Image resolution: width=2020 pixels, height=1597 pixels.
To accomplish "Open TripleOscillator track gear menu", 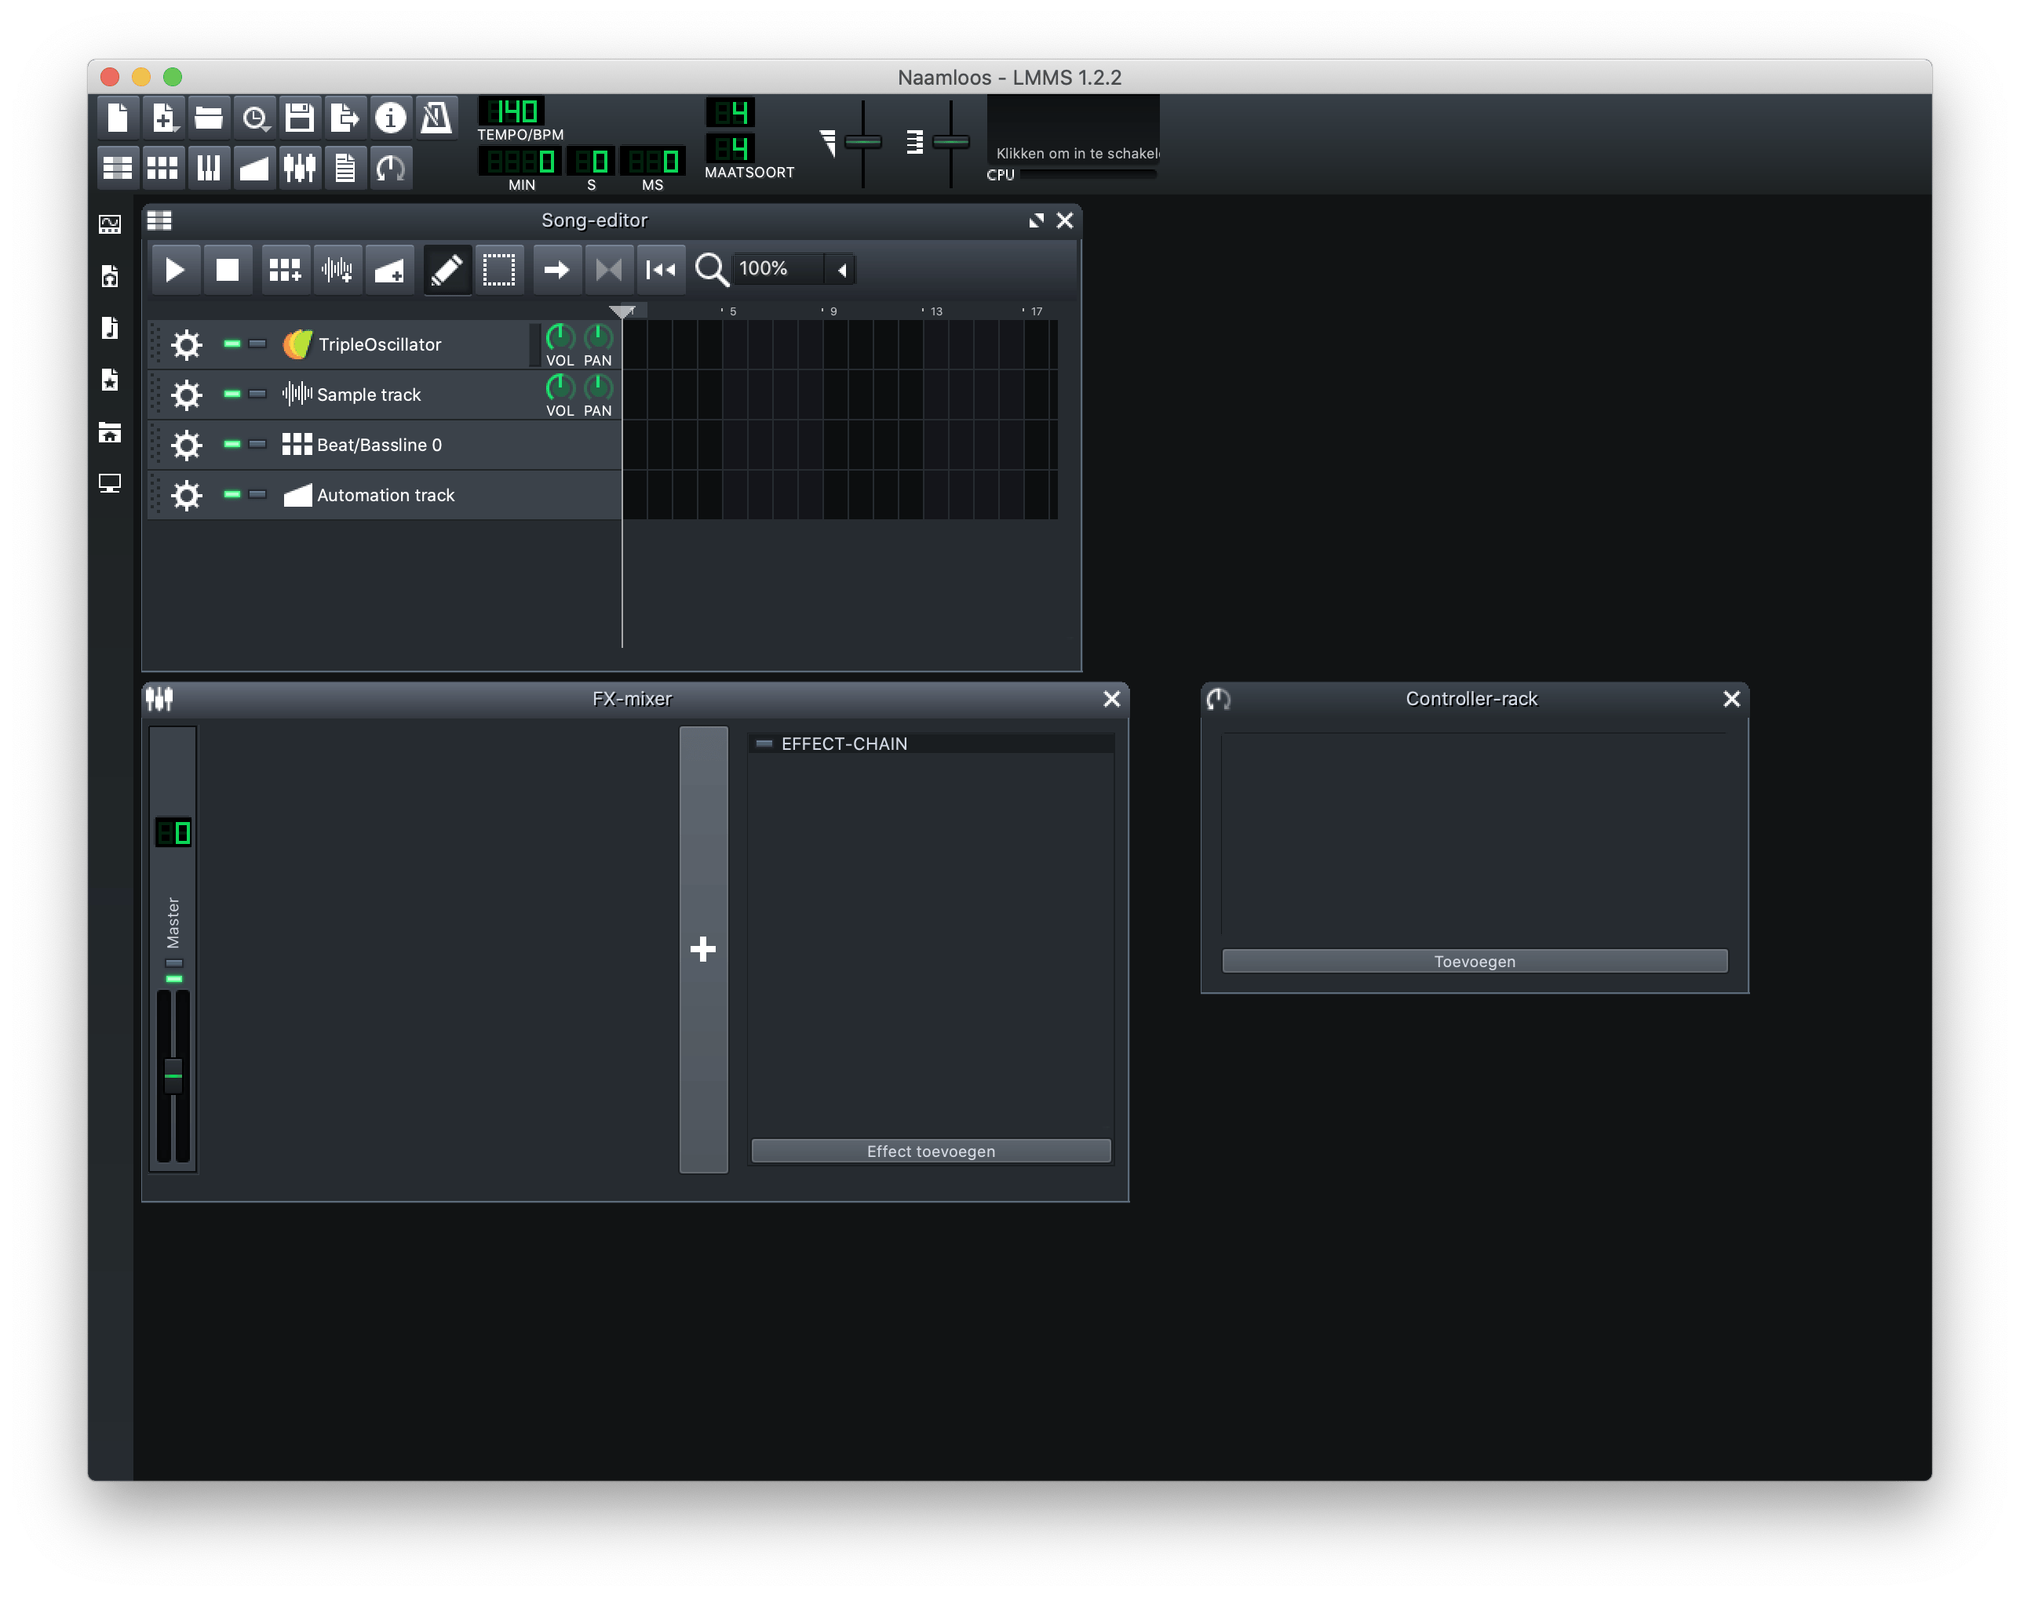I will (x=187, y=345).
